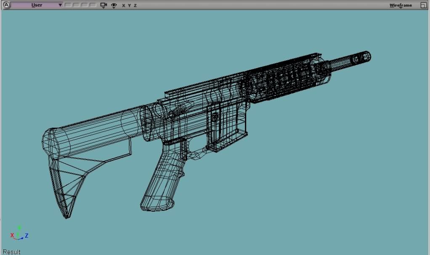Screen dimensions: 430x255
Task: Switch view to the Z axis
Action: tap(135, 5)
